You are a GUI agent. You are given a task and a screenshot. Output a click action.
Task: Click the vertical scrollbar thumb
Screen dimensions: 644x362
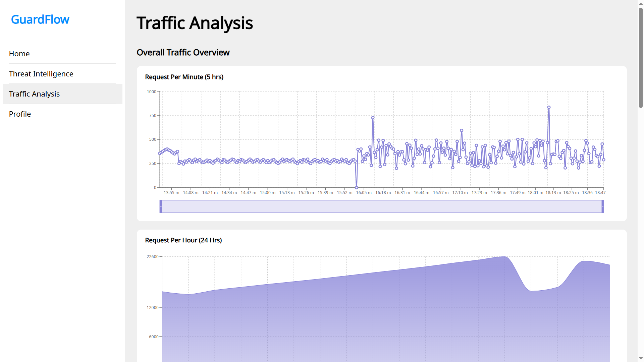point(641,57)
